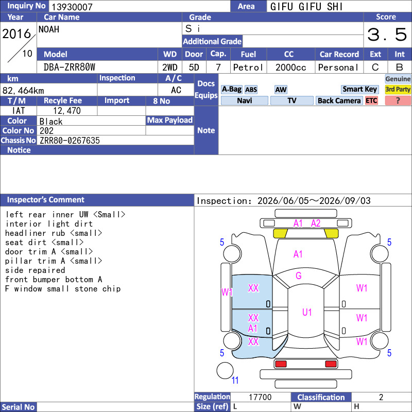Click the 5D door value
This screenshot has width=412, height=412.
point(194,67)
